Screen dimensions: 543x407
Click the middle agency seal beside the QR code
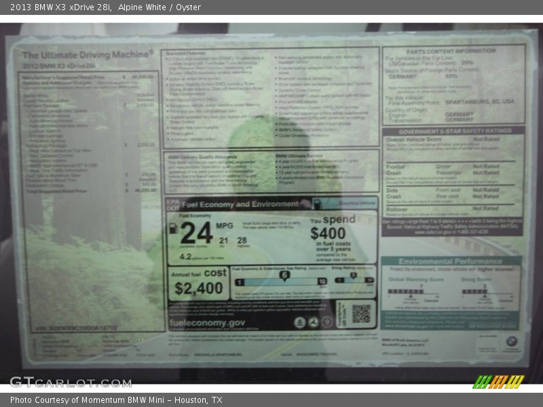pos(314,322)
